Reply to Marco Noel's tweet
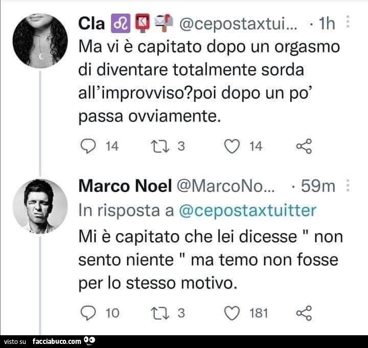The height and width of the screenshot is (348, 368). point(87,312)
